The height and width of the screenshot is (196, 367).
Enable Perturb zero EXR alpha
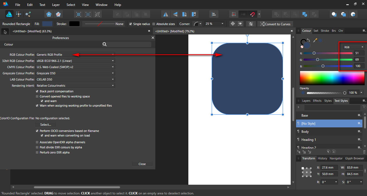37,153
